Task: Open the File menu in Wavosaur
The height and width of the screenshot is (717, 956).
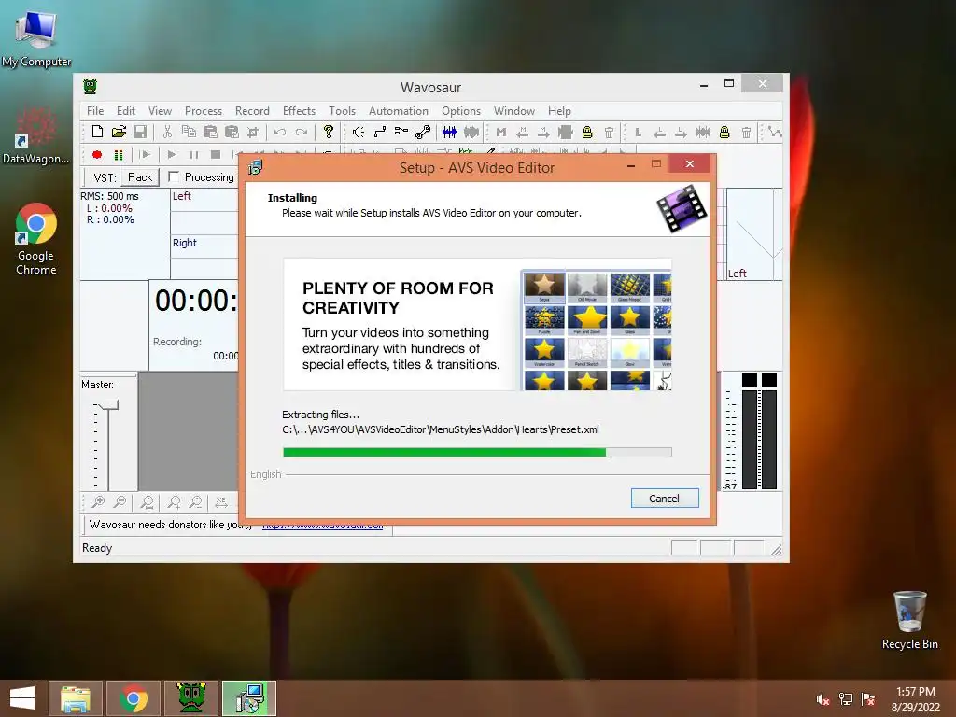Action: [x=95, y=111]
